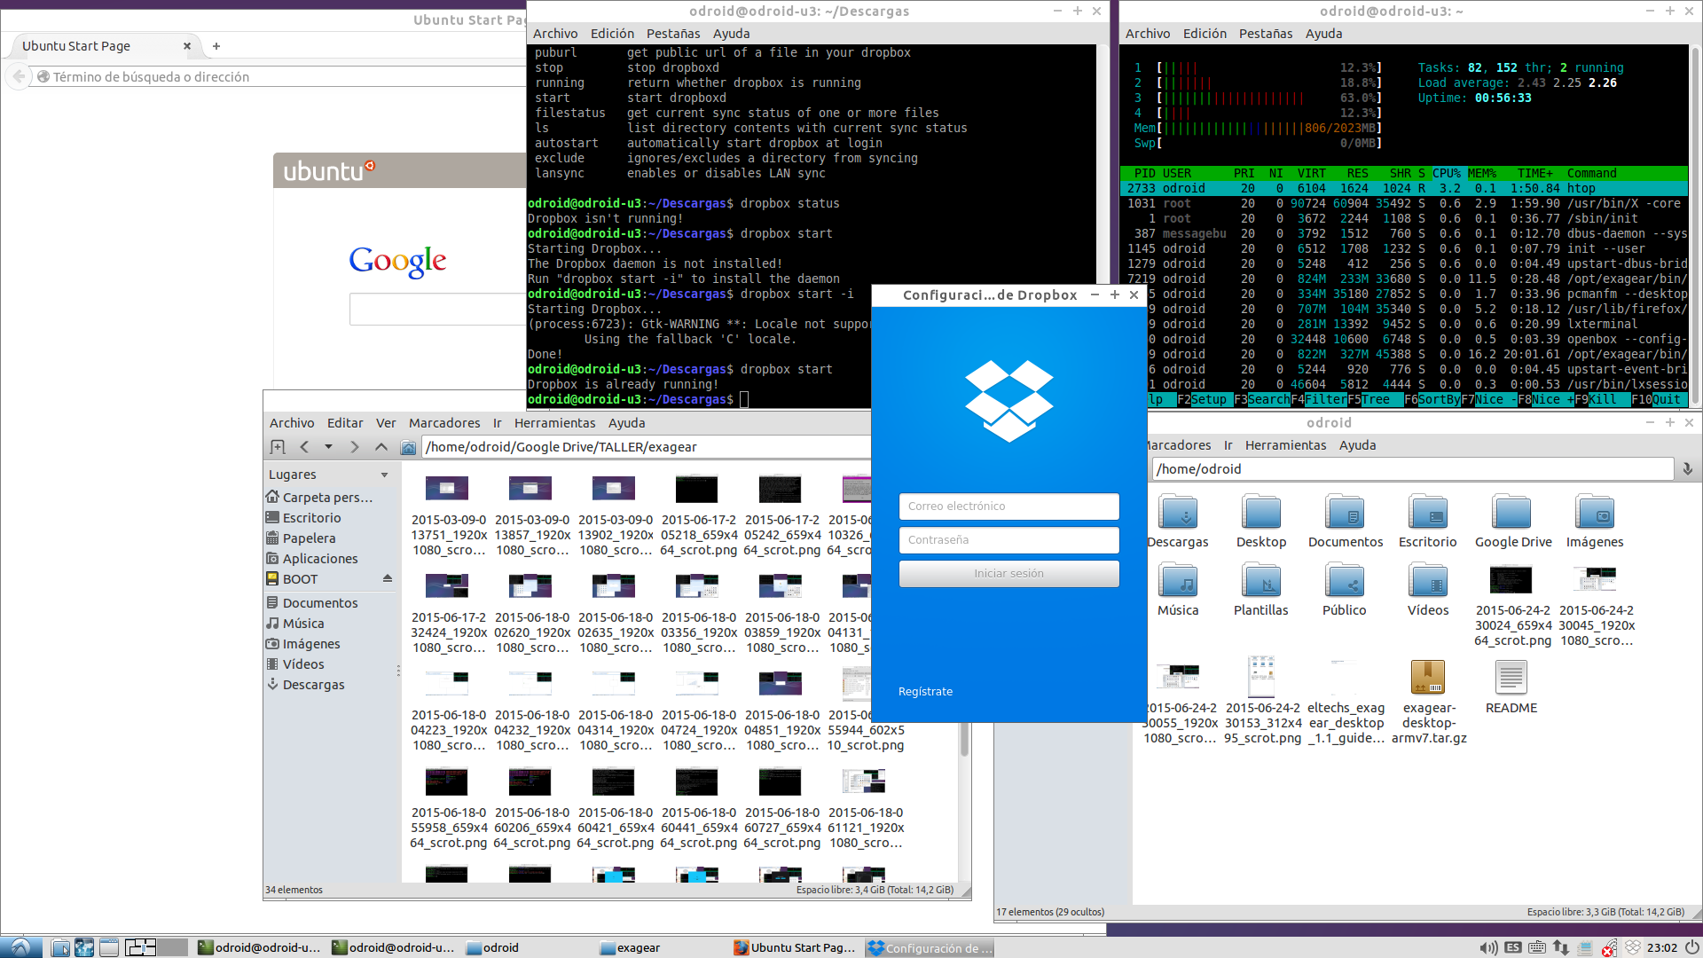Image resolution: width=1703 pixels, height=958 pixels.
Task: Open the navigation history dropdown arrow
Action: pyautogui.click(x=328, y=447)
